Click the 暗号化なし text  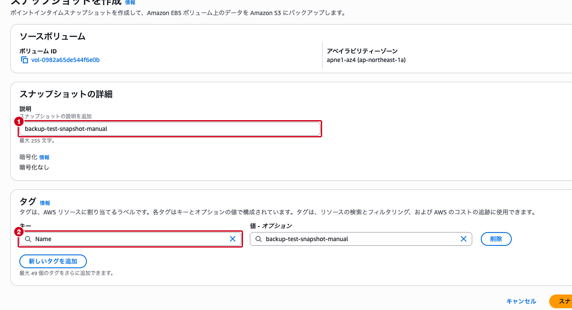pos(34,167)
